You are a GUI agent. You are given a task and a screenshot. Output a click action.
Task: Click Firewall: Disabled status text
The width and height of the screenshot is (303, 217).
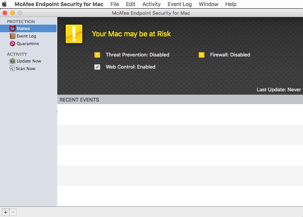pos(230,55)
